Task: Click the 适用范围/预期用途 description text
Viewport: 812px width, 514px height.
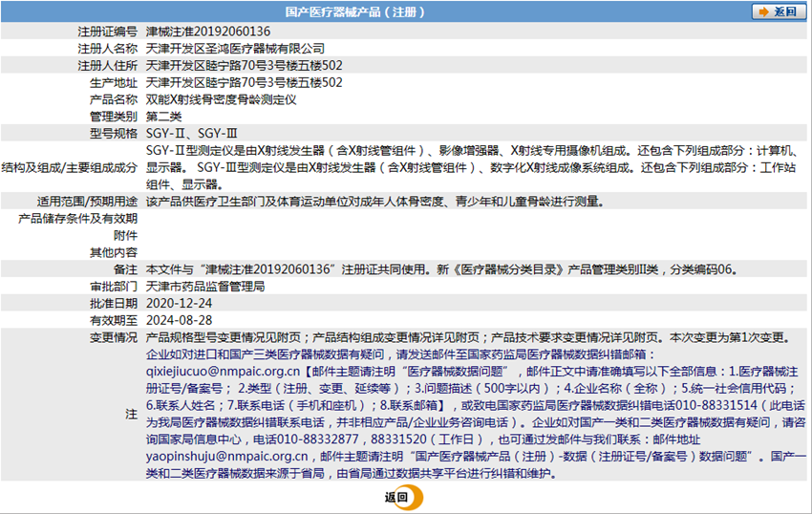Action: click(x=374, y=202)
